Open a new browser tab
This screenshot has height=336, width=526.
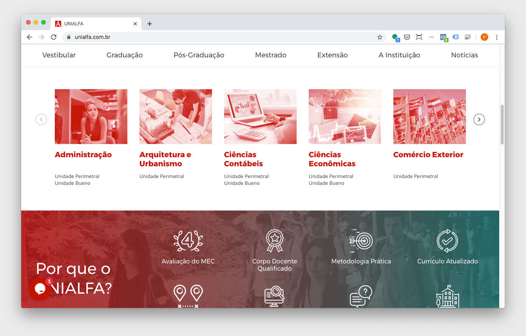[150, 24]
